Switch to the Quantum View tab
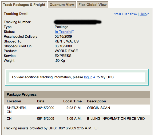The width and height of the screenshot is (154, 135). (x=62, y=5)
